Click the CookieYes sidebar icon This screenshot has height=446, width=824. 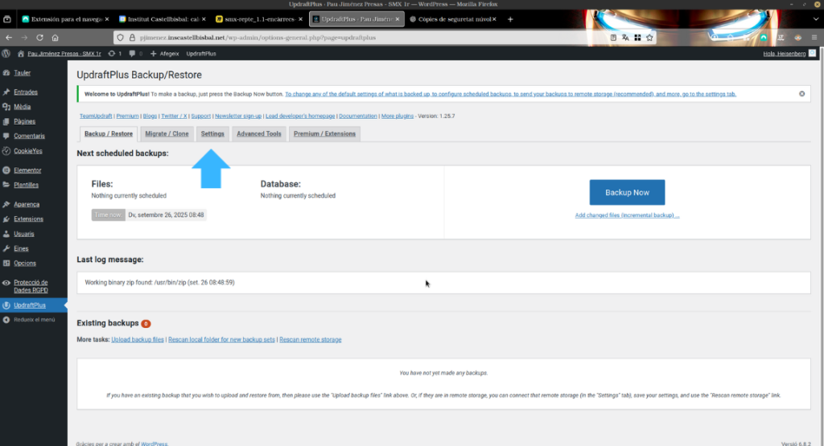(x=6, y=151)
